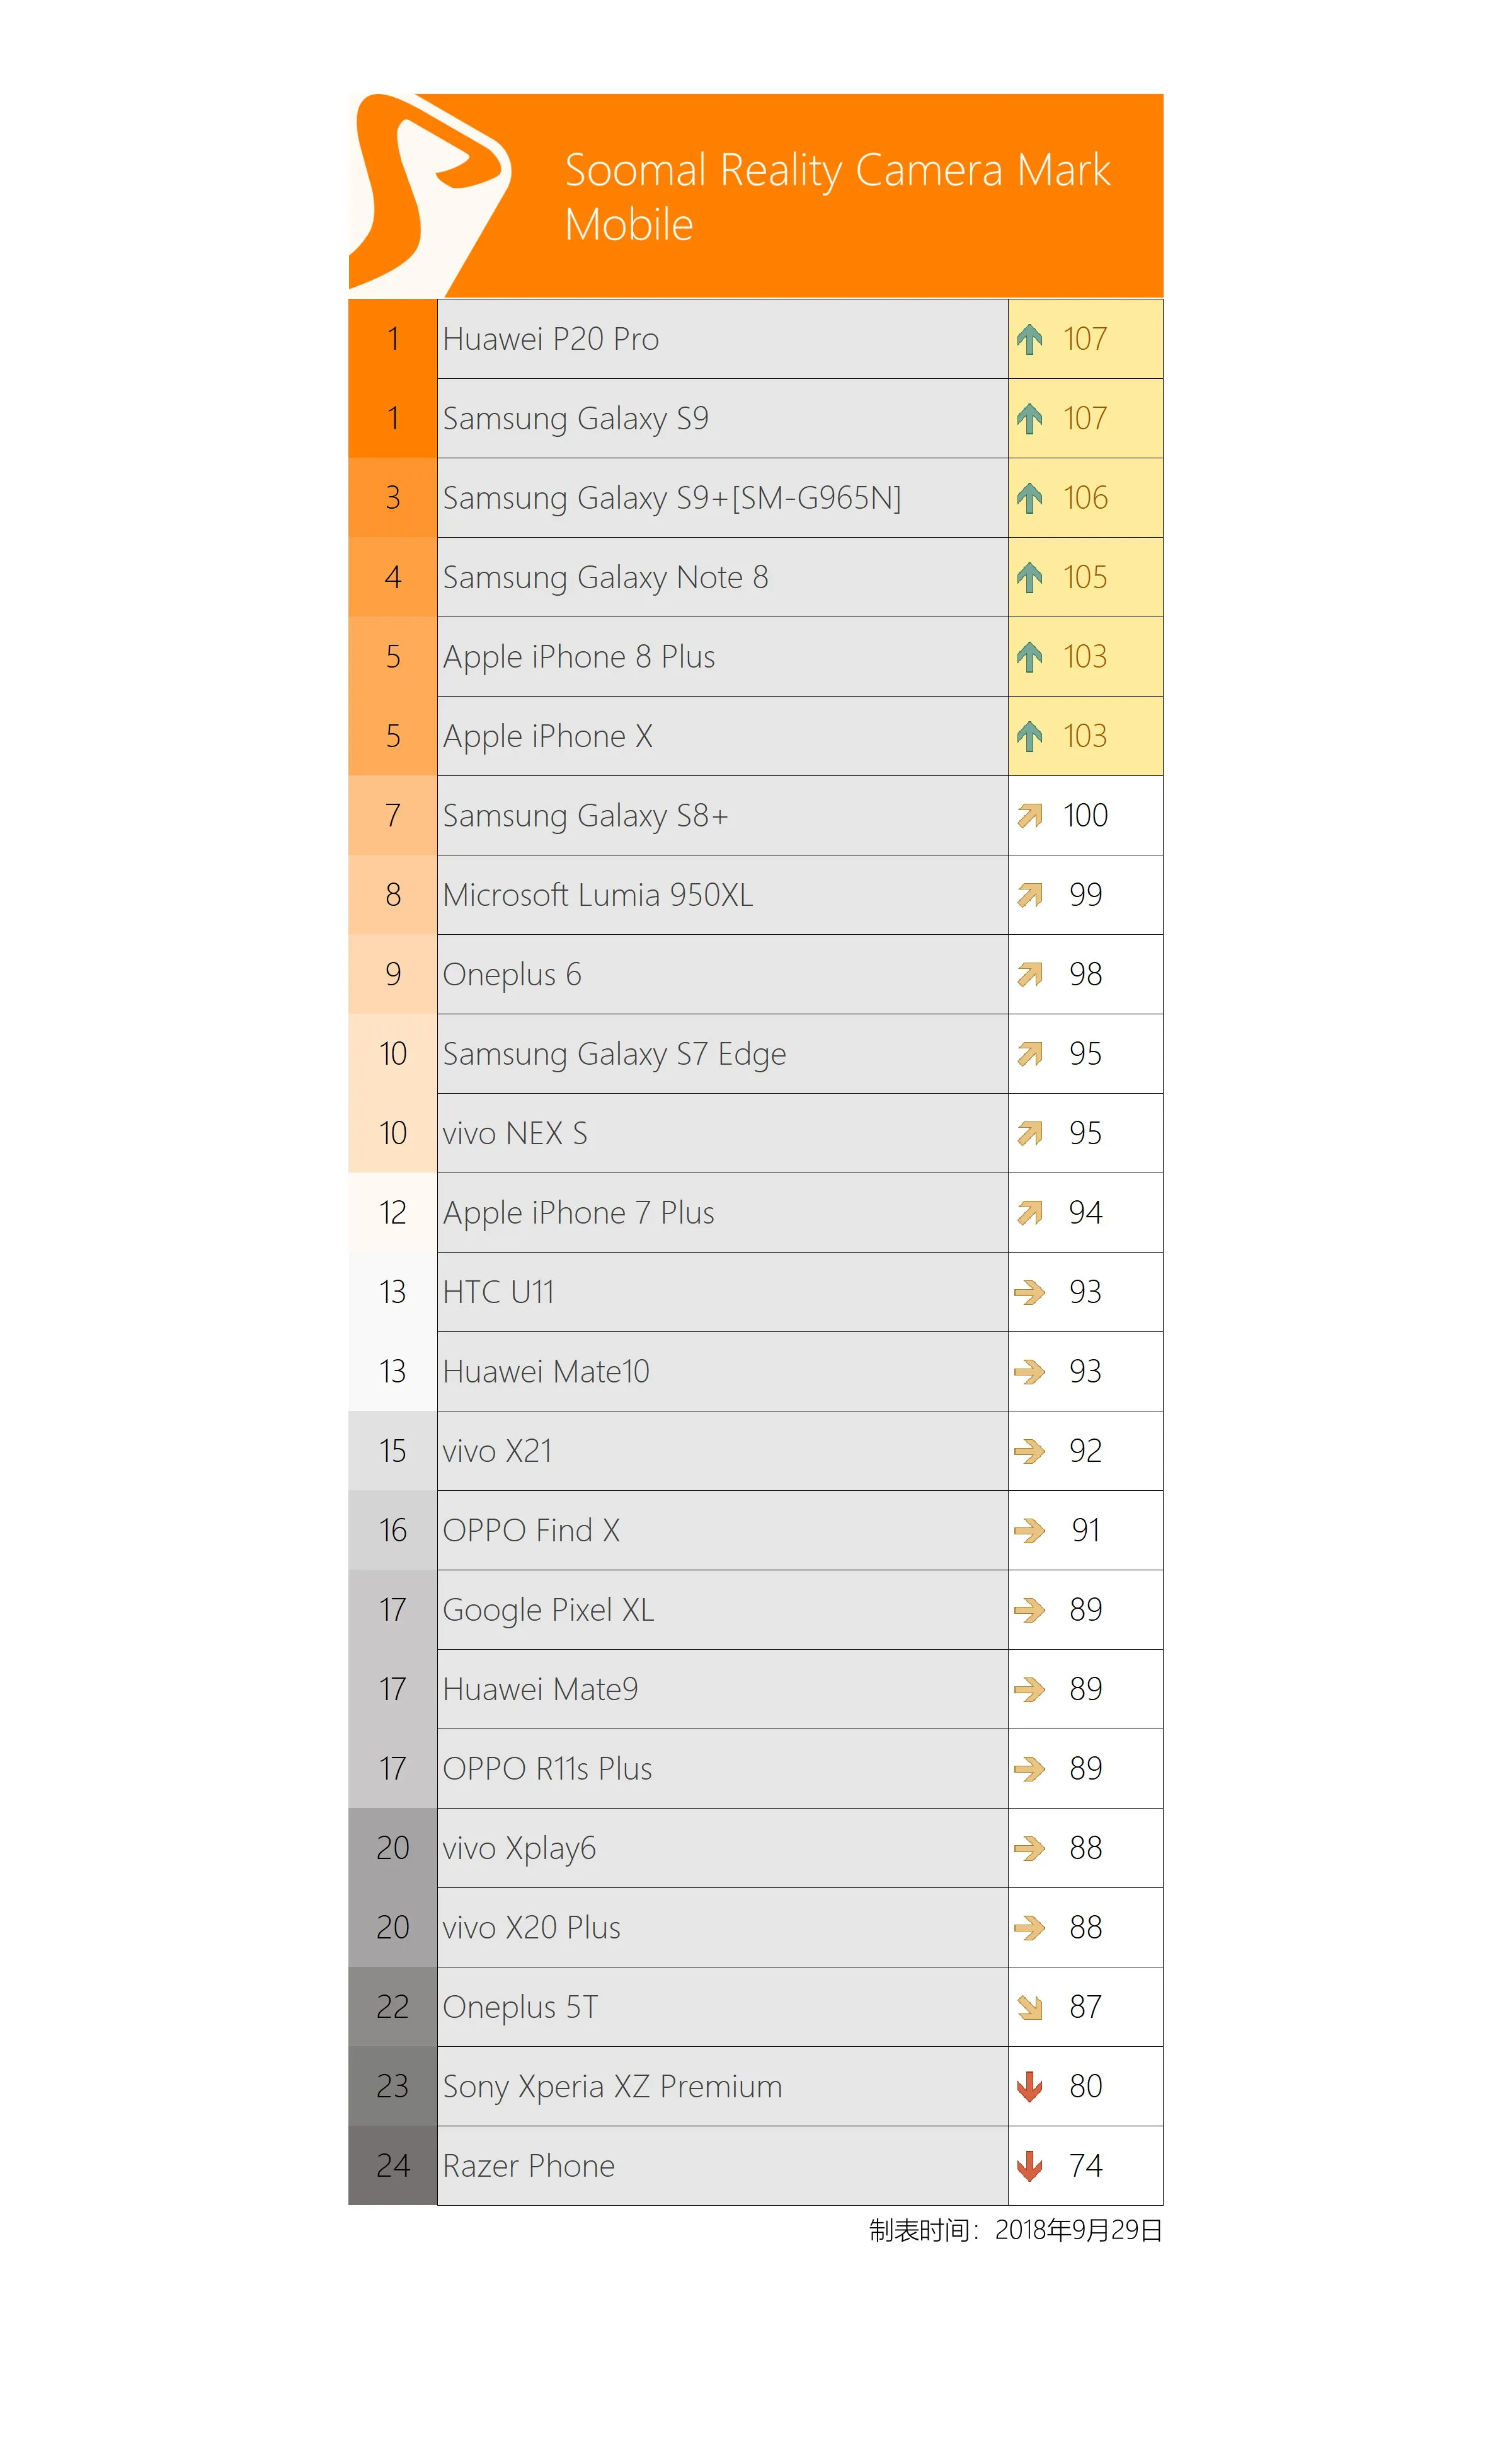
Task: Click the diagonal arrow in the Oneplus 6 row
Action: pyautogui.click(x=1029, y=975)
